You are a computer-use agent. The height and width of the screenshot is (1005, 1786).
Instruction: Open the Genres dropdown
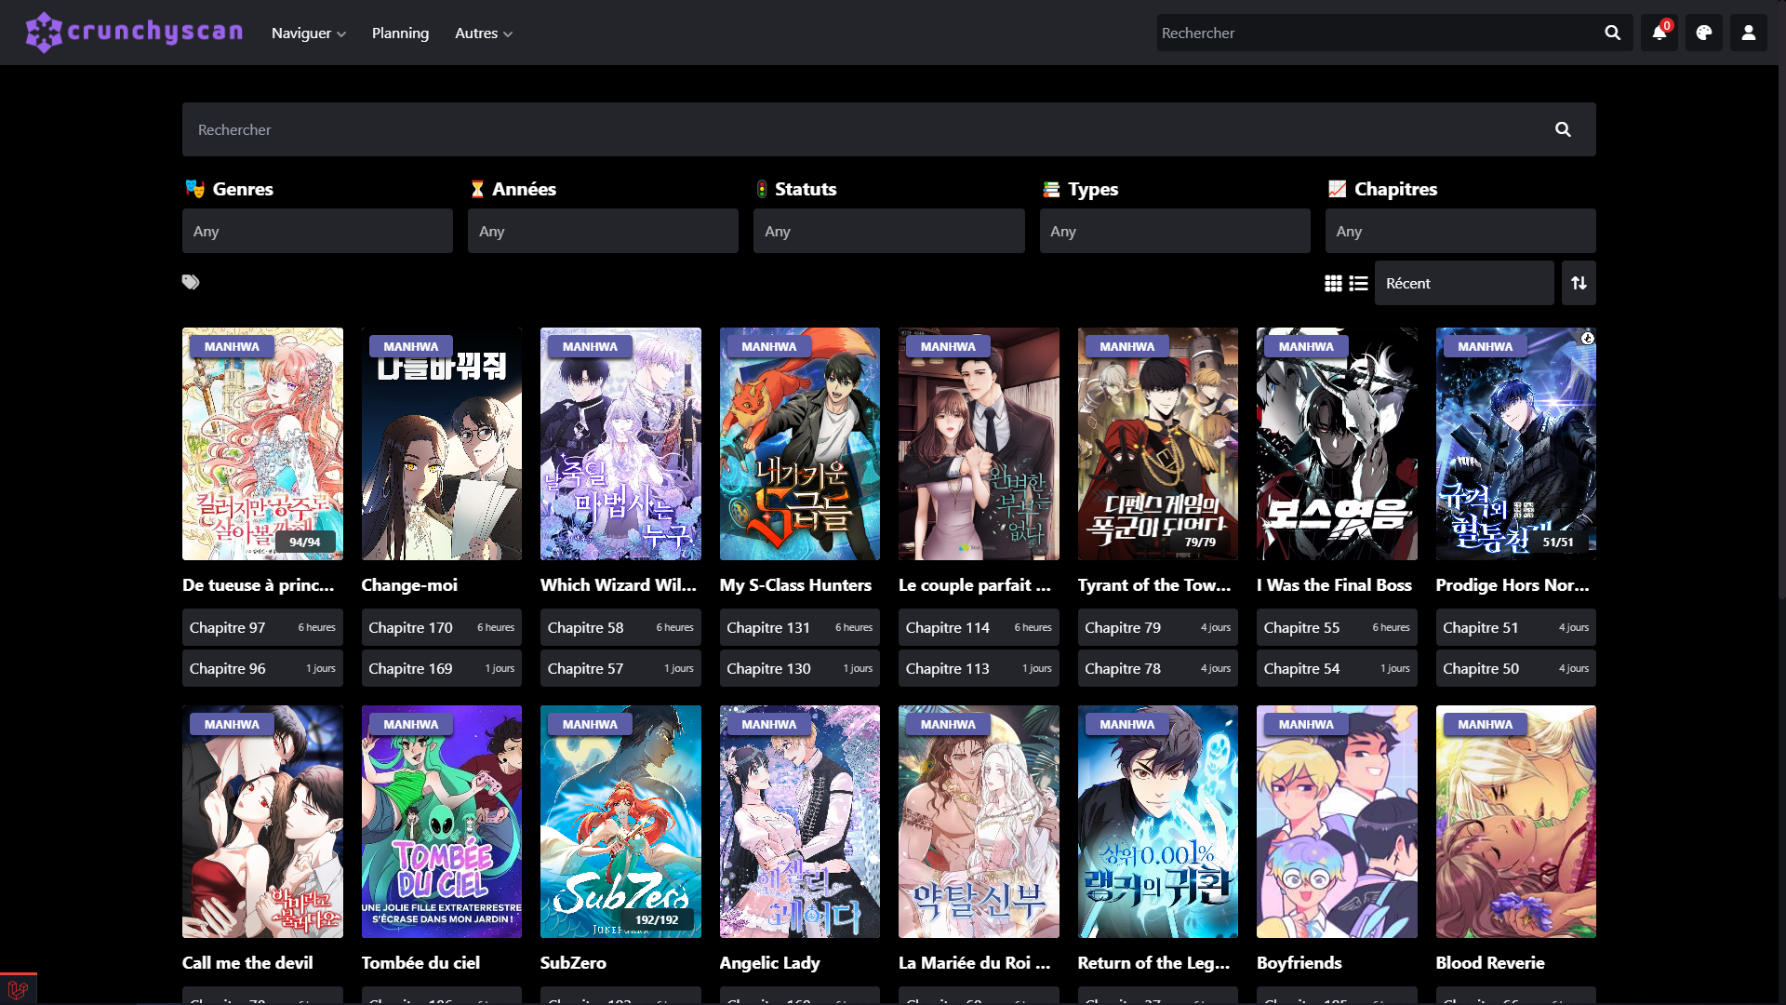tap(317, 231)
